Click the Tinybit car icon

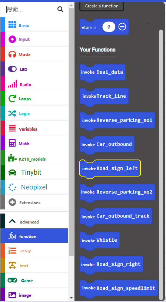click(x=12, y=172)
